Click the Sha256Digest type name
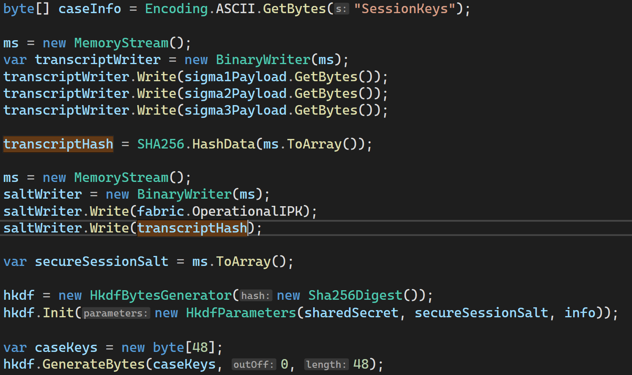The width and height of the screenshot is (632, 375). 355,295
